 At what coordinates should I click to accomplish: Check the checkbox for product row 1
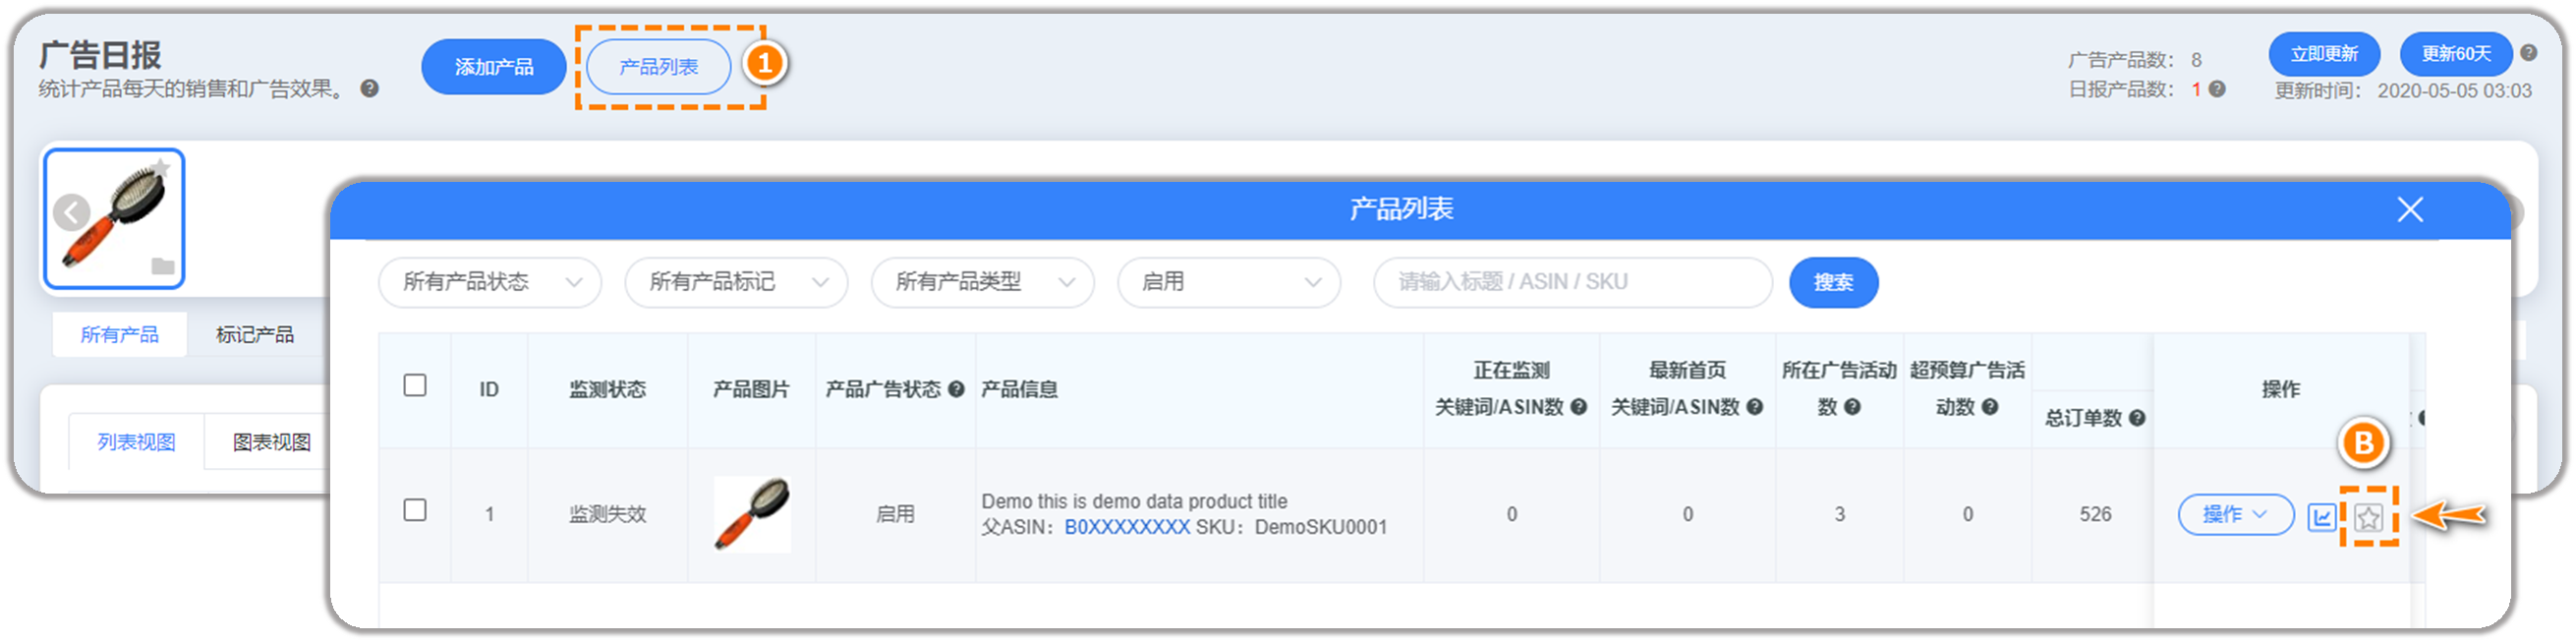[415, 510]
